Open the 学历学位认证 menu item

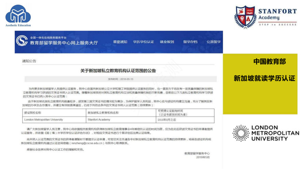(144, 42)
